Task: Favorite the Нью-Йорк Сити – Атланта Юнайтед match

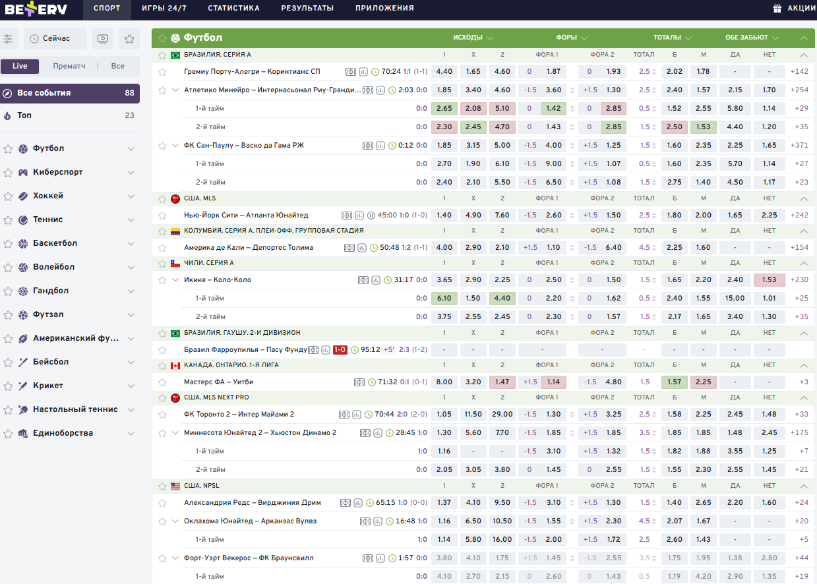Action: click(162, 215)
